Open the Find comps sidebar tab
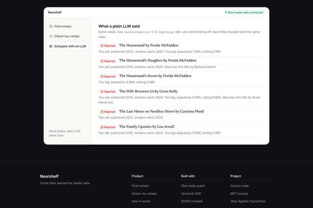This screenshot has width=313, height=208. 68,26
